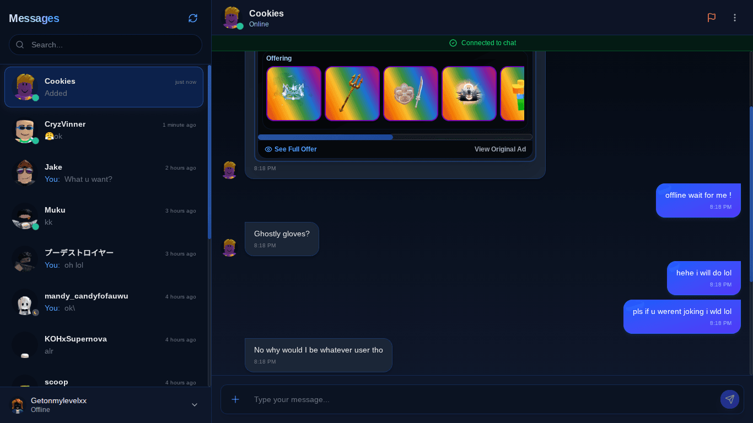The width and height of the screenshot is (753, 423).
Task: Click the flag report icon
Action: [712, 18]
